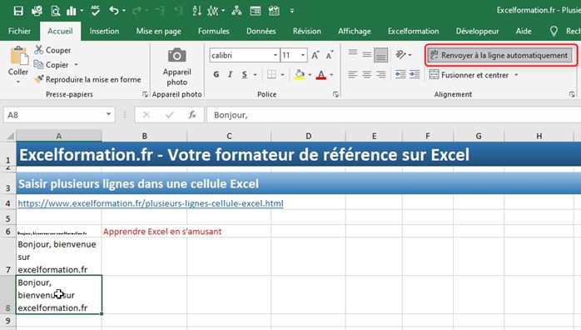Toggle Bold (G) formatting
581x330 pixels.
pyautogui.click(x=216, y=74)
